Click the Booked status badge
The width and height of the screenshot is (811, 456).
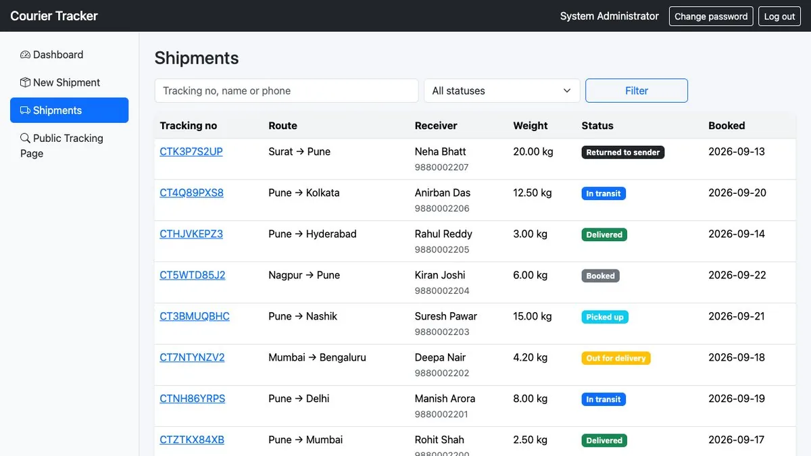coord(601,276)
